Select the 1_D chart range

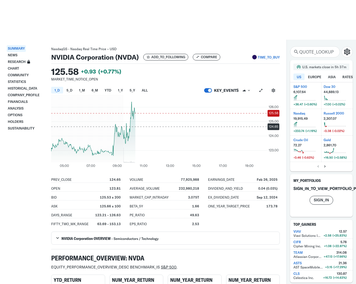57,90
